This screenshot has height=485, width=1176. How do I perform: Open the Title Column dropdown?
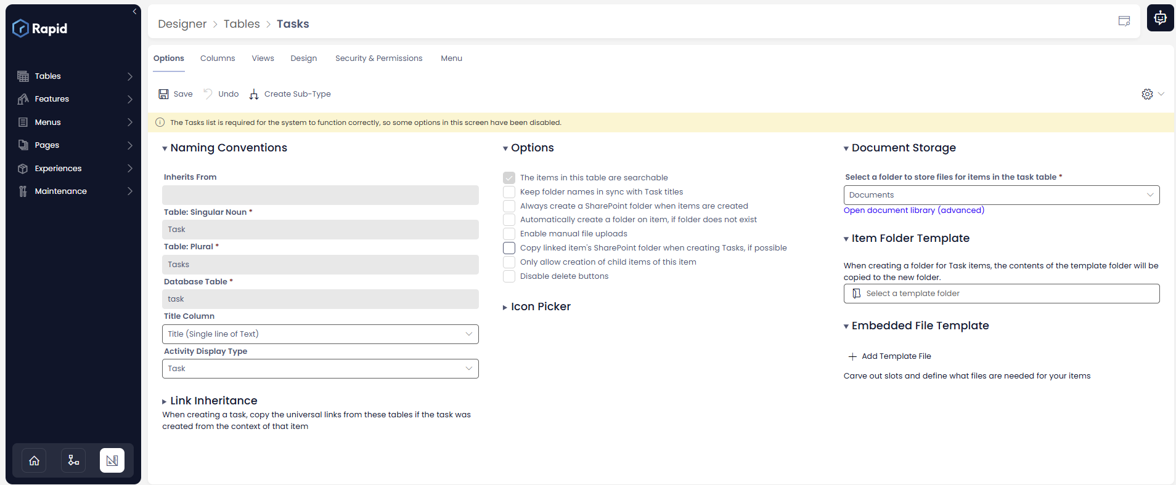pyautogui.click(x=321, y=334)
